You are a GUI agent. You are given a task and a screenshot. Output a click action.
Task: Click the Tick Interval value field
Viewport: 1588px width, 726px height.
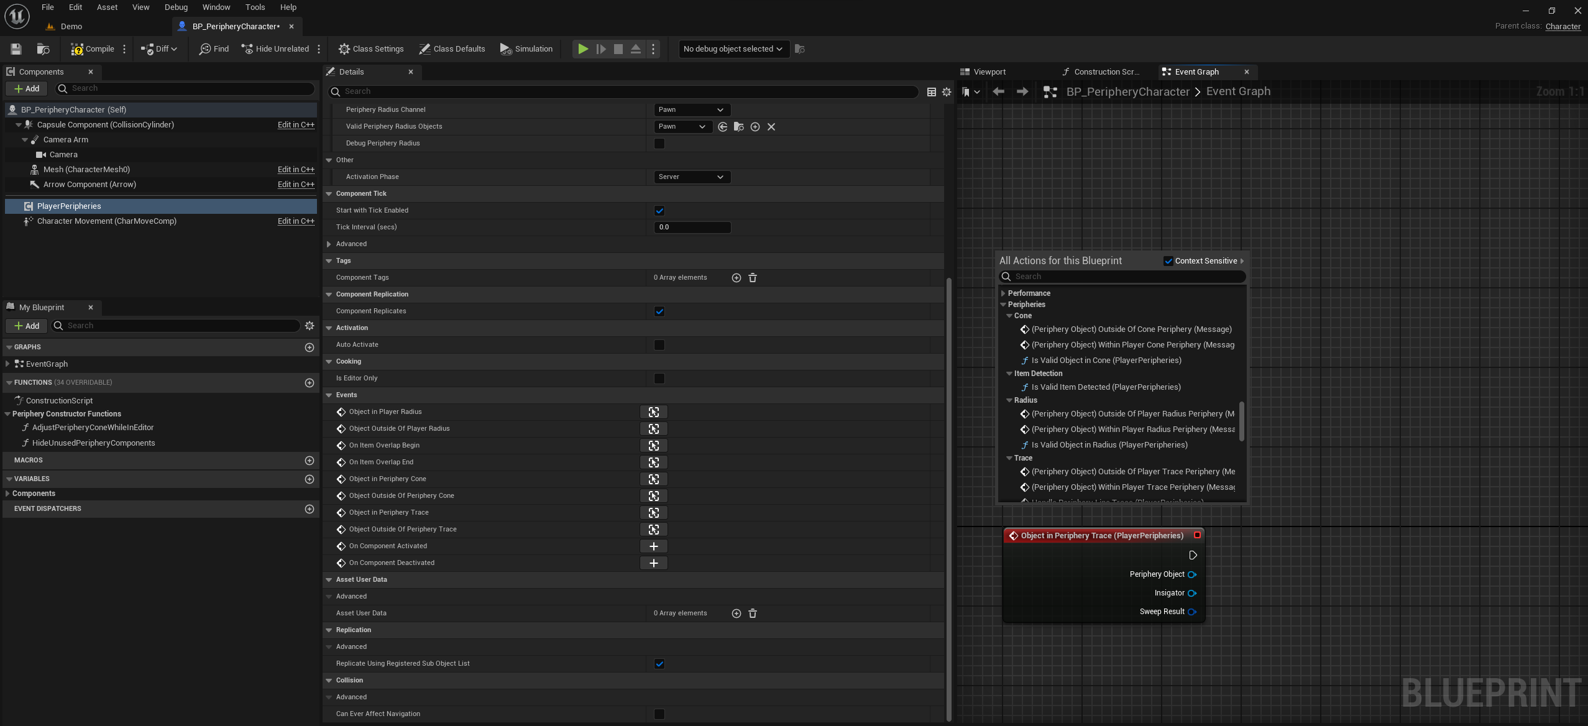click(x=692, y=227)
